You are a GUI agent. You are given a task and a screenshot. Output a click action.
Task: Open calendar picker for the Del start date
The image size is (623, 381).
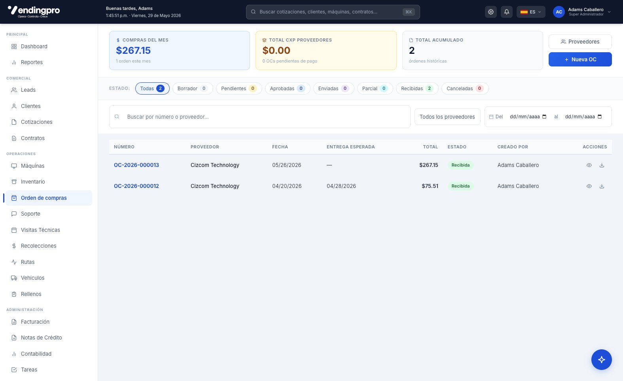pyautogui.click(x=544, y=117)
